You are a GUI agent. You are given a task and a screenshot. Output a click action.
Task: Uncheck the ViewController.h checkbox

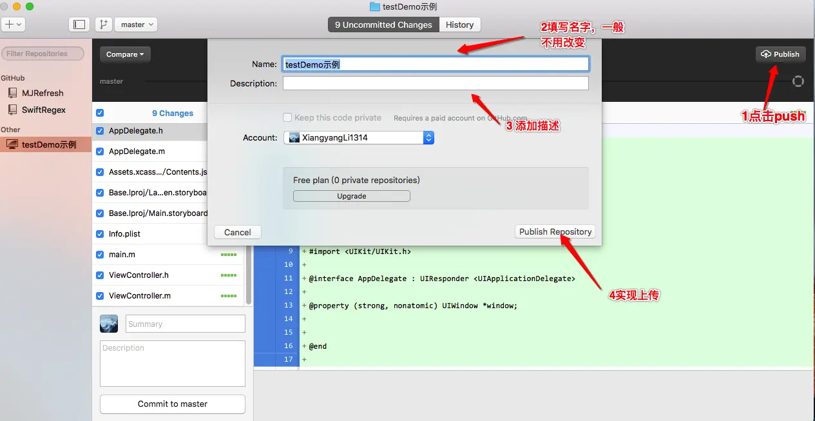click(100, 275)
